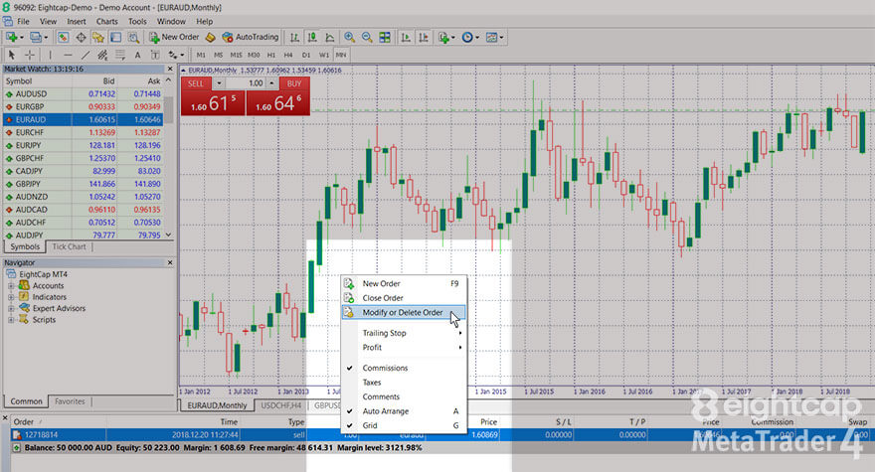Screen dimensions: 875x472
Task: Switch to the H1 timeframe
Action: pyautogui.click(x=271, y=55)
